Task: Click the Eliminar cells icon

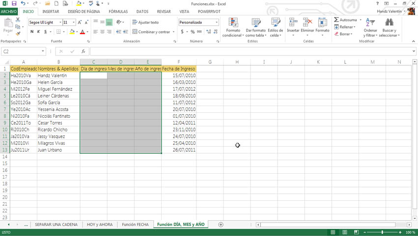Action: 307,27
